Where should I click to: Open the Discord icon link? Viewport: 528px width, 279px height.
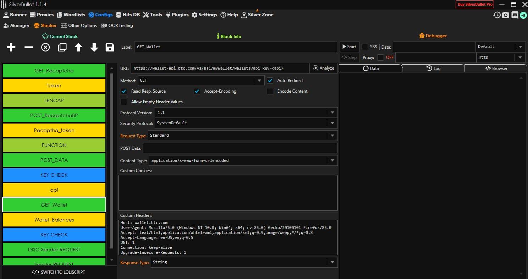point(515,15)
